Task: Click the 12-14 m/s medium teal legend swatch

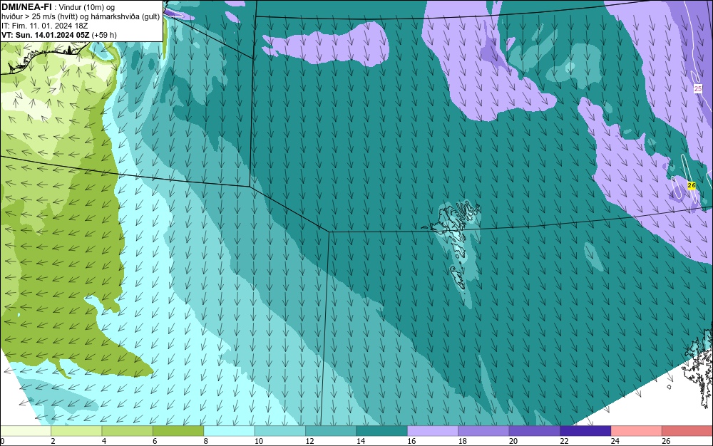Action: (331, 431)
